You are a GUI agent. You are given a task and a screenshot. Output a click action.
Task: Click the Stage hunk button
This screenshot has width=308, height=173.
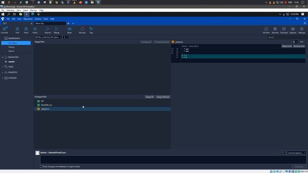coord(287,46)
